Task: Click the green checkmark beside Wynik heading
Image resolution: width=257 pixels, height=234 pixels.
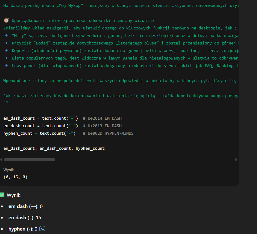Action: pos(3,195)
